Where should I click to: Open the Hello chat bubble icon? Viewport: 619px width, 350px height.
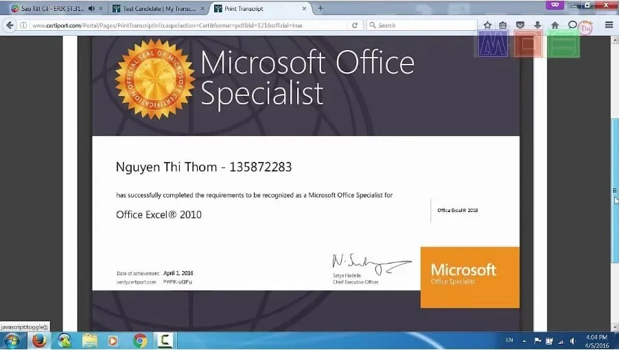(572, 25)
